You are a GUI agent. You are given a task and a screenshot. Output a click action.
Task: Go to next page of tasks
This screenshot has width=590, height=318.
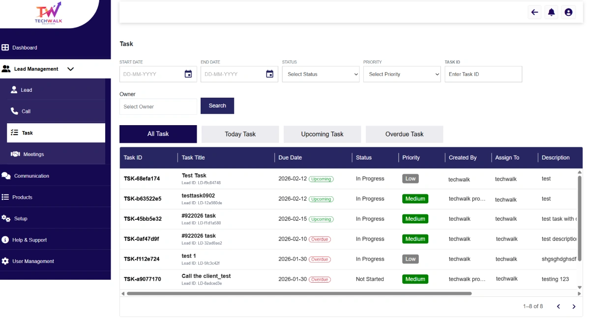pyautogui.click(x=573, y=307)
